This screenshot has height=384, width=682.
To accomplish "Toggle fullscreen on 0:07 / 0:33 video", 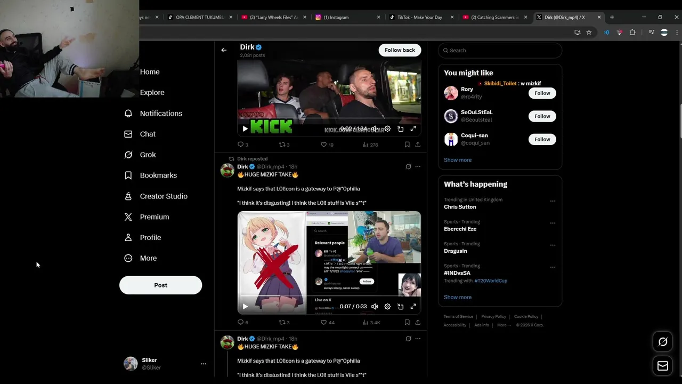I will [413, 307].
